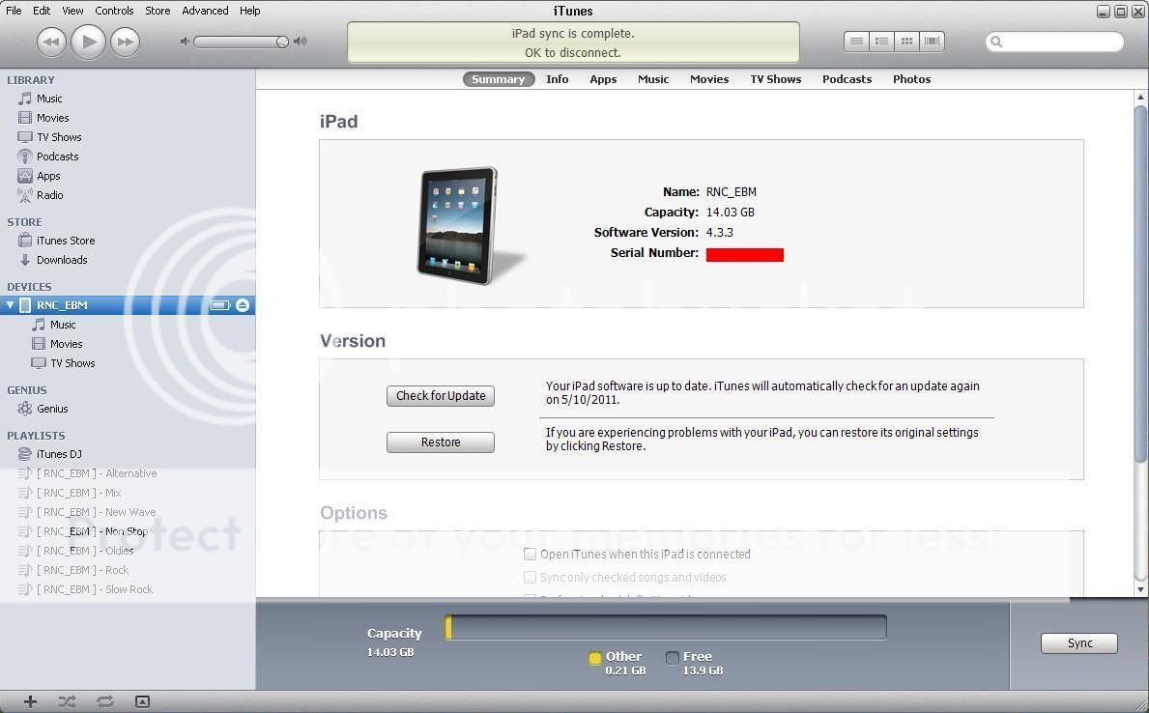Open the Controls menu
The width and height of the screenshot is (1149, 713).
point(114,11)
